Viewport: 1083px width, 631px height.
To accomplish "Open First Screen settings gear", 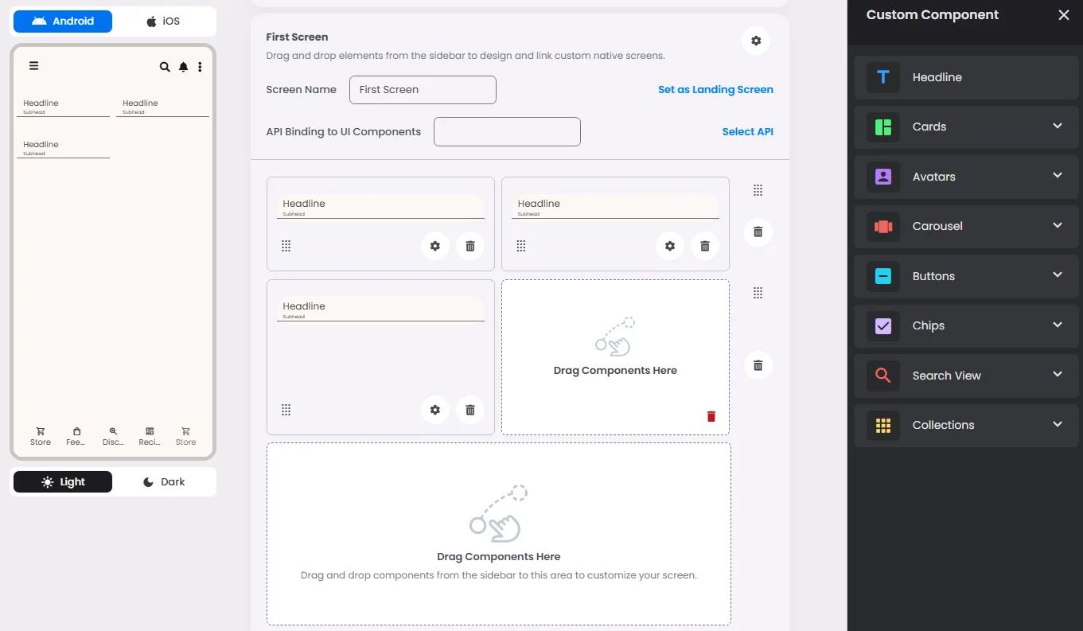I will tap(756, 41).
